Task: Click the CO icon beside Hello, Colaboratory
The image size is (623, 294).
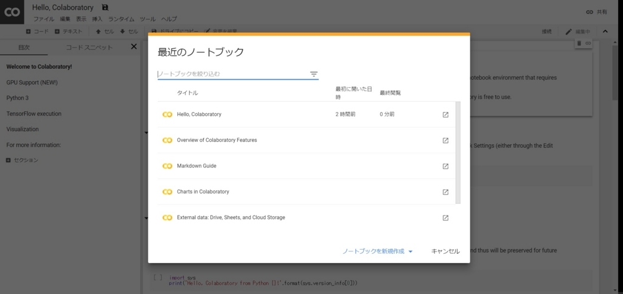Action: pos(167,114)
